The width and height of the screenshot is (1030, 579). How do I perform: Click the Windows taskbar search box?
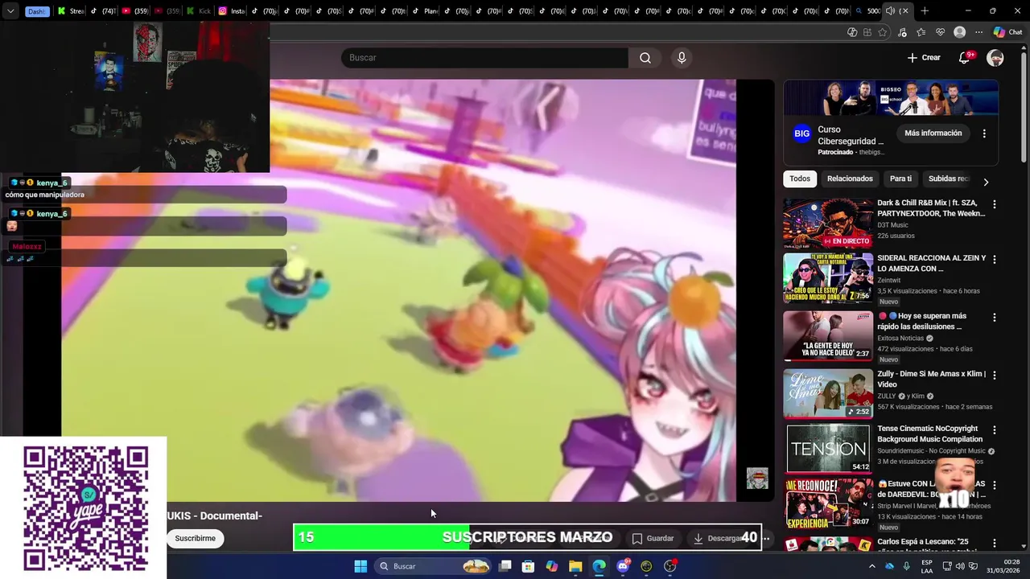[434, 566]
